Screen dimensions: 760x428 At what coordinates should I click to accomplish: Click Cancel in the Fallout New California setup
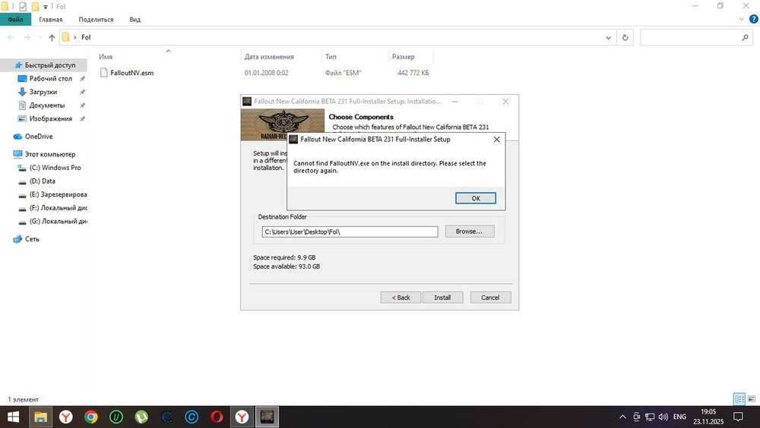490,297
